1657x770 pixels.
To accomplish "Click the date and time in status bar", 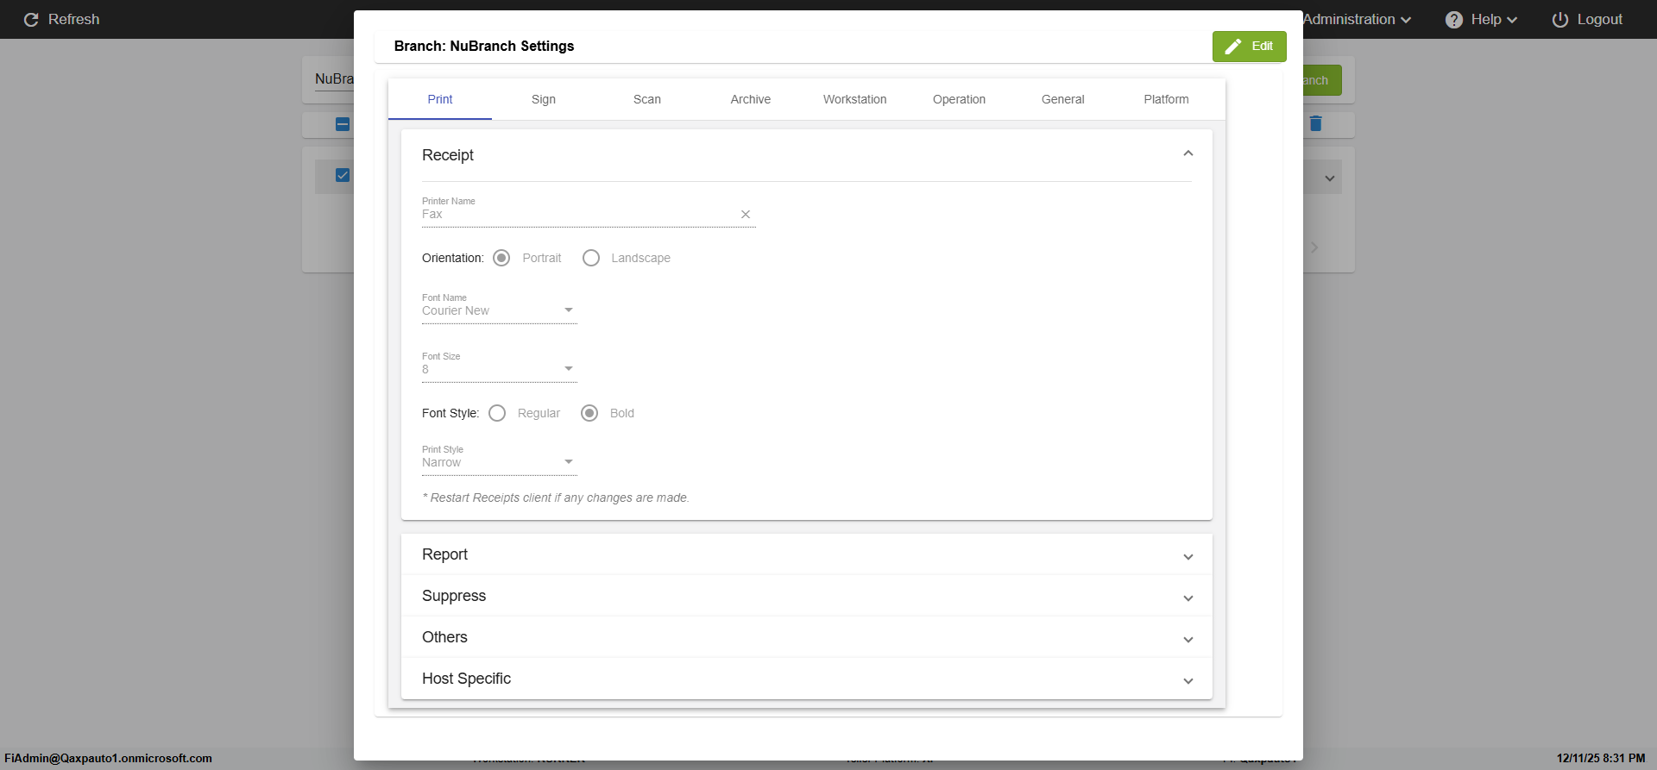I will point(1601,758).
